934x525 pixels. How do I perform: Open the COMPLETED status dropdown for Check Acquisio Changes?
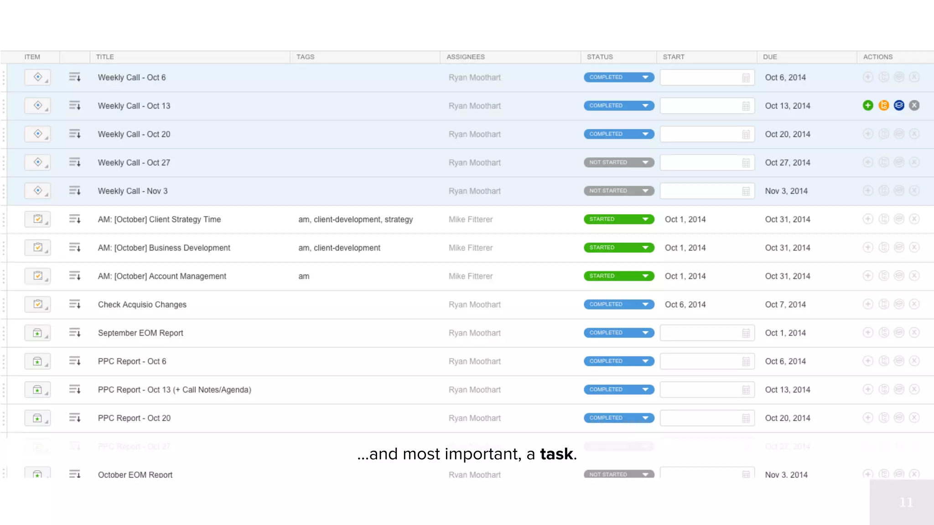pos(619,304)
